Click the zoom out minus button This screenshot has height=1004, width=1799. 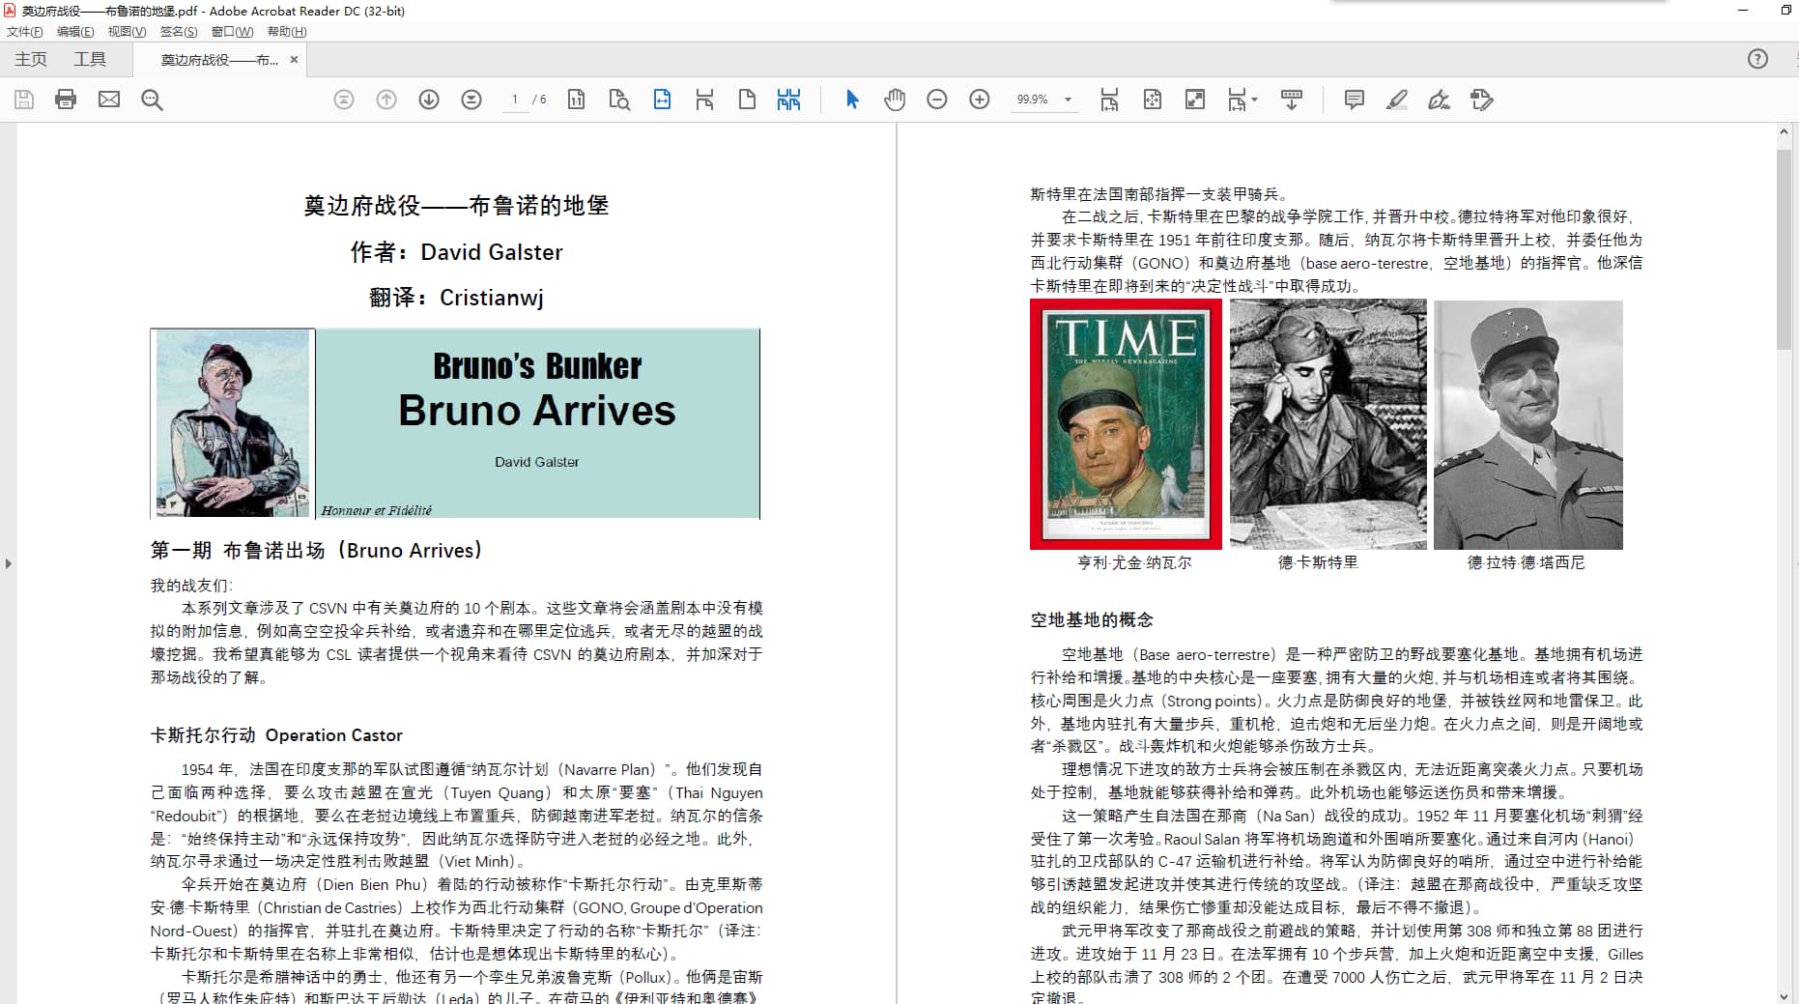click(936, 100)
